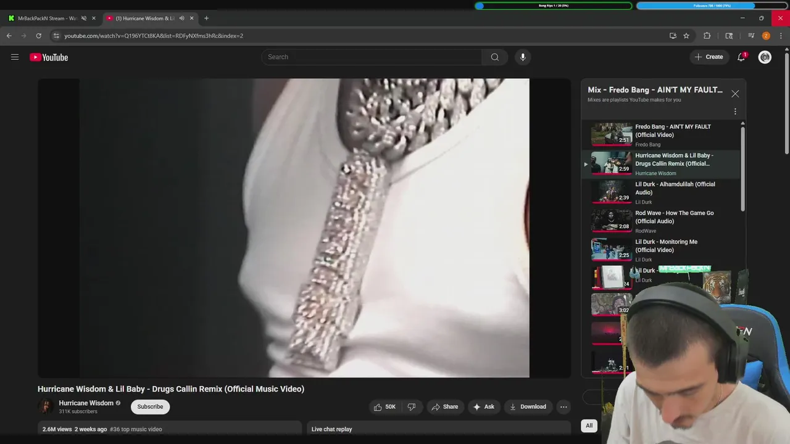Play Lil Durk Alhamdulilah from the mix

pos(660,192)
